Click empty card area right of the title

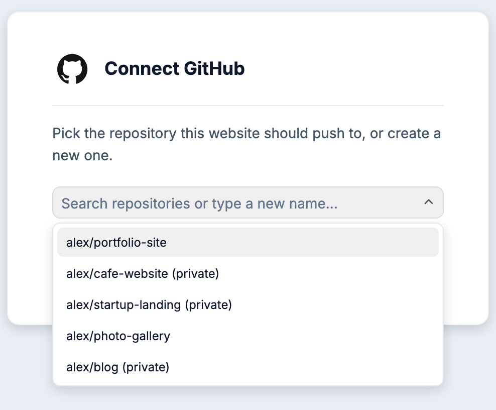pos(348,68)
